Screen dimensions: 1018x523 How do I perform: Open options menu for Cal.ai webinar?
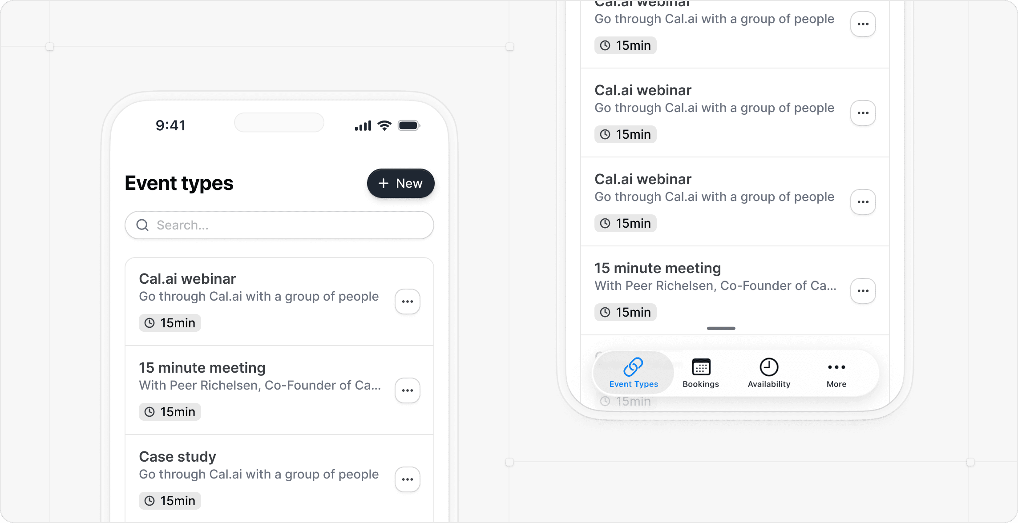[407, 302]
